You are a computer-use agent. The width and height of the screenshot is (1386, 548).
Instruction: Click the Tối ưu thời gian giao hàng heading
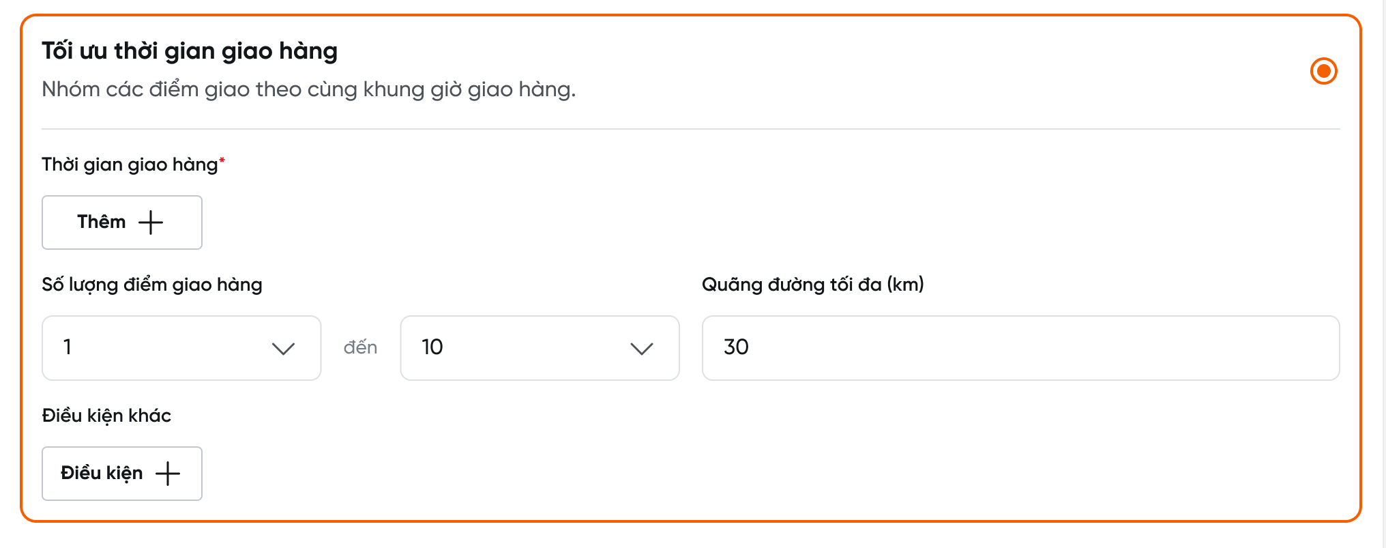[190, 51]
